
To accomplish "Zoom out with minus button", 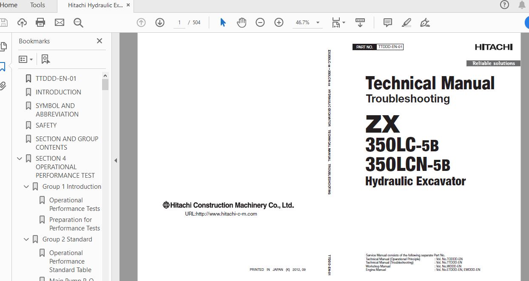I will [260, 23].
